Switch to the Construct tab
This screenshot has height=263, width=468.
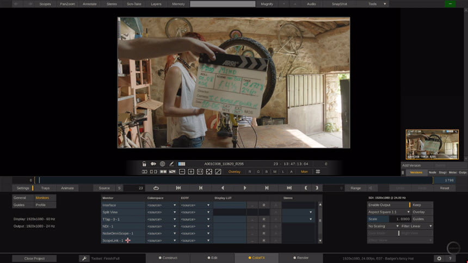[x=168, y=258]
